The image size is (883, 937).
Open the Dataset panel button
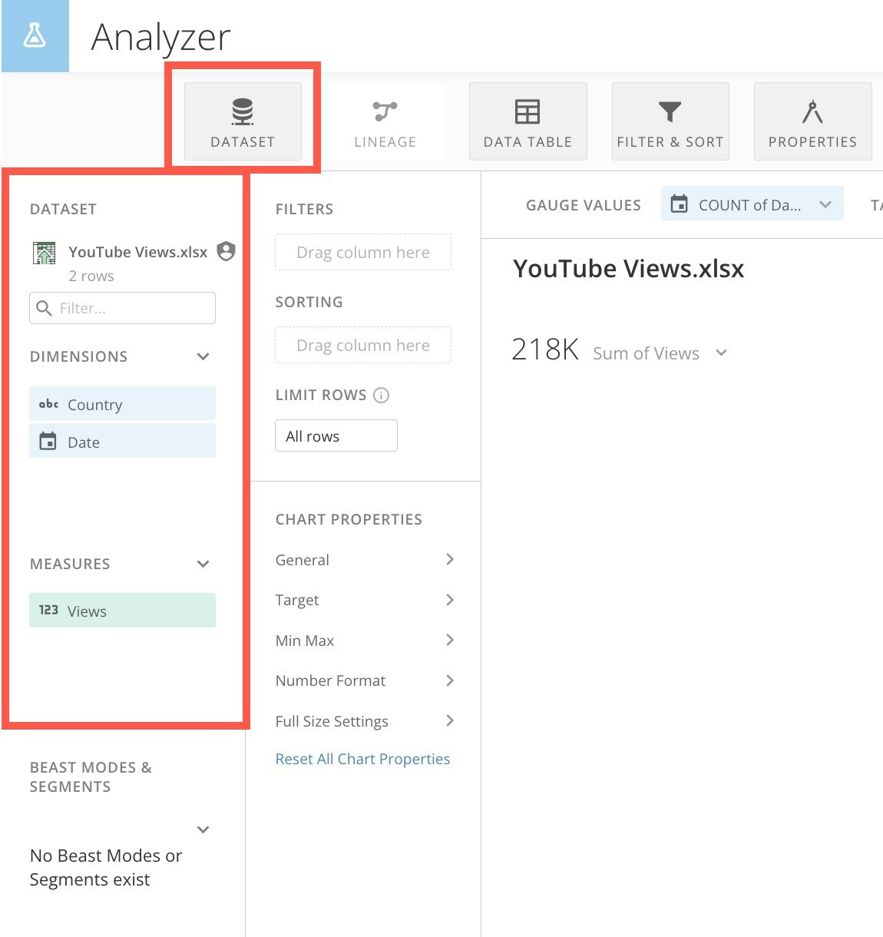(x=243, y=121)
